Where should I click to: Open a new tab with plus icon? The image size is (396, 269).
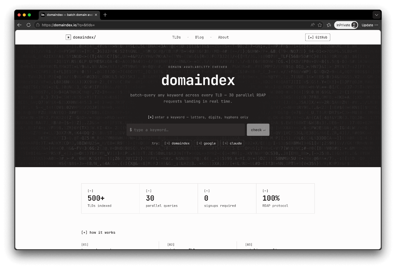[x=105, y=15]
